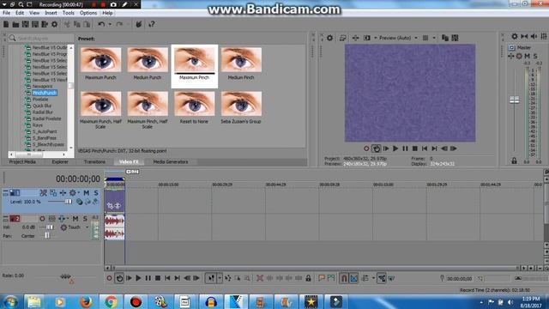Mute the Master bus
The height and width of the screenshot is (309, 549).
(527, 56)
